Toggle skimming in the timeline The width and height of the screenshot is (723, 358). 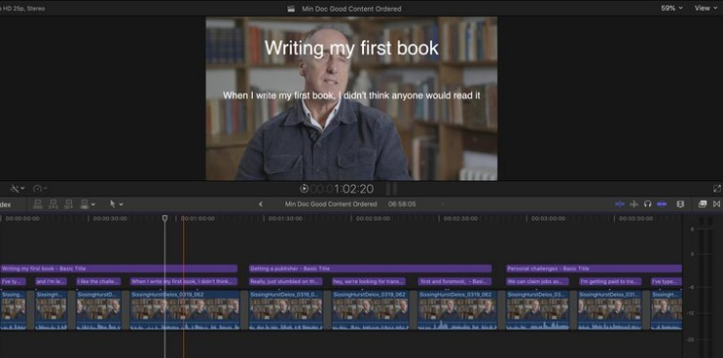[620, 205]
